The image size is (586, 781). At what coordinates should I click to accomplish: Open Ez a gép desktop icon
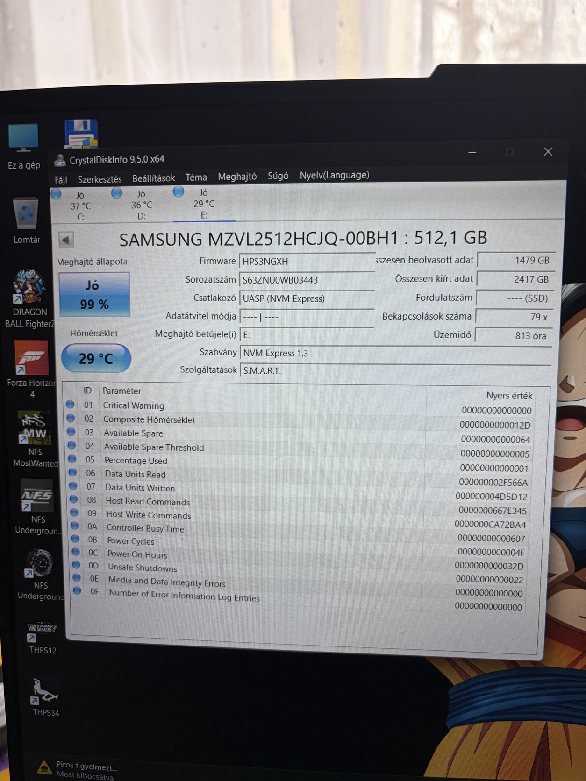click(23, 147)
